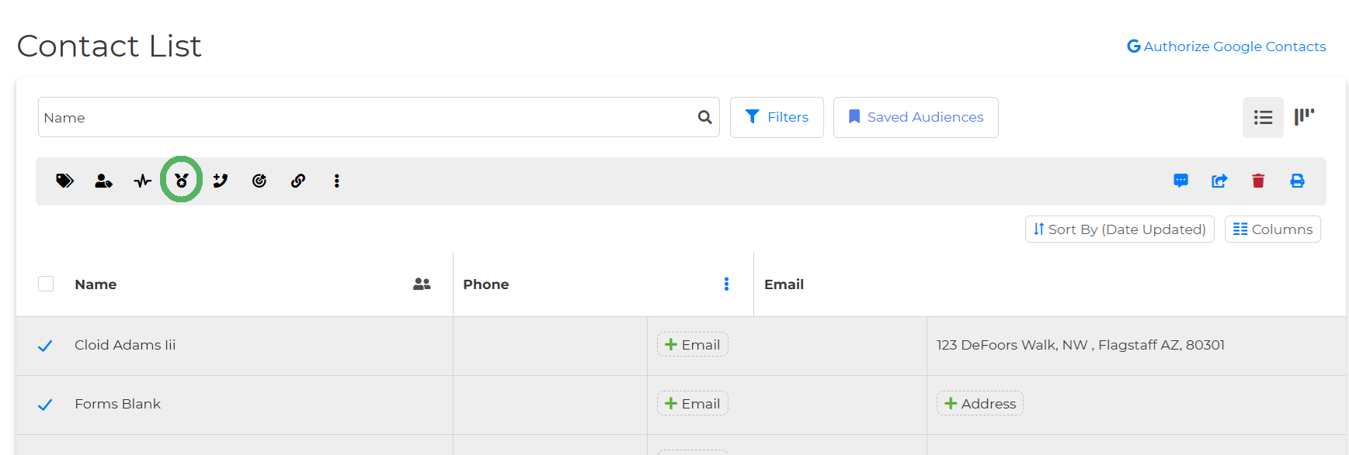The image size is (1349, 455).
Task: Click the tags icon in toolbar
Action: click(x=64, y=181)
